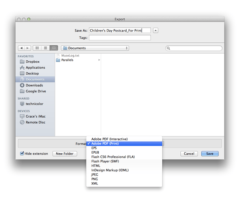This screenshot has width=241, height=202.
Task: Choose PNG format
Action: pyautogui.click(x=124, y=179)
